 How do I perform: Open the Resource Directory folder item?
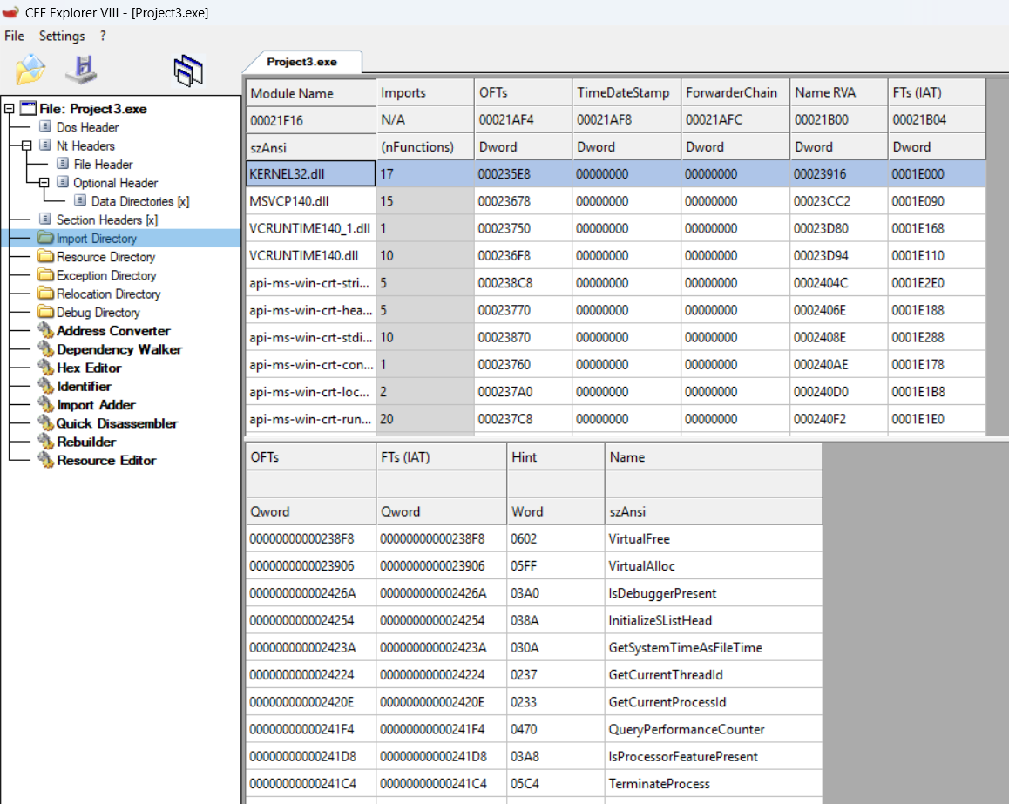pyautogui.click(x=105, y=257)
